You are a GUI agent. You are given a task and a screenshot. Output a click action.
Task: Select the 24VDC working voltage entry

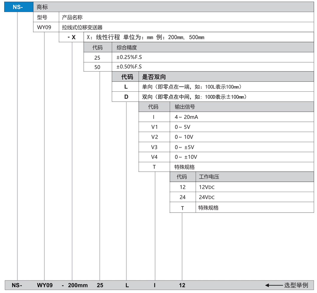pyautogui.click(x=206, y=197)
